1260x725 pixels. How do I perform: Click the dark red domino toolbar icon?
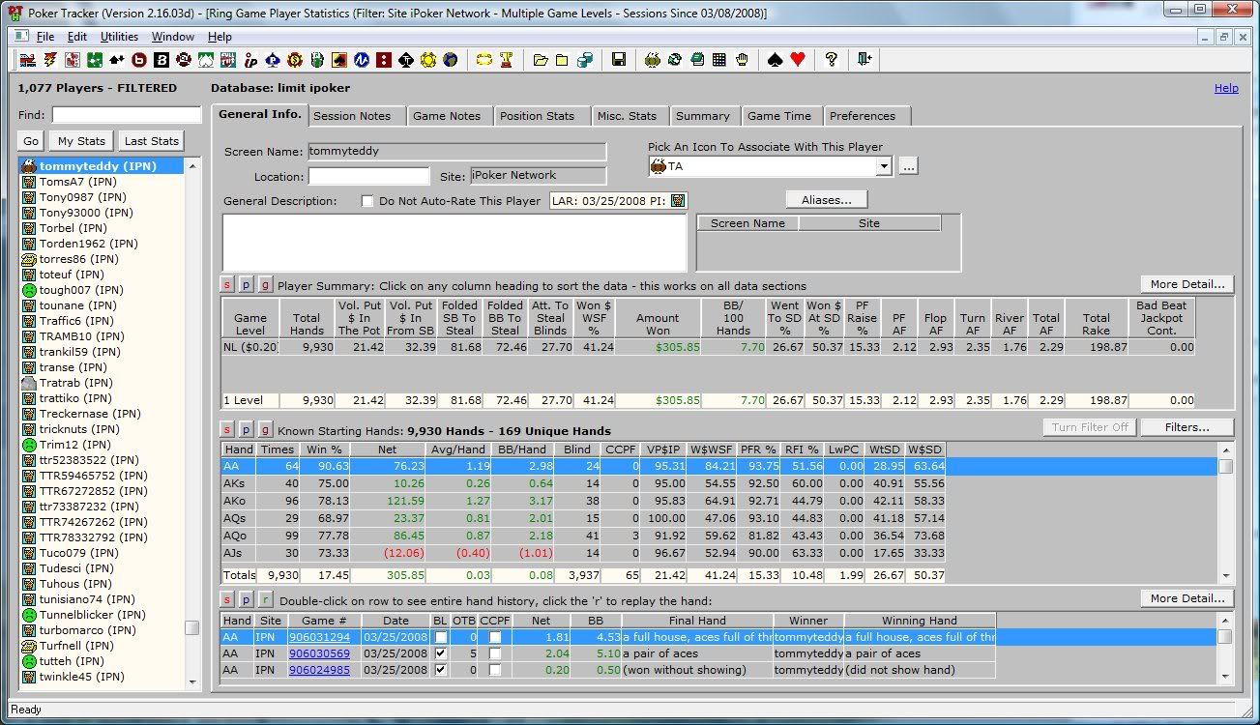(385, 60)
